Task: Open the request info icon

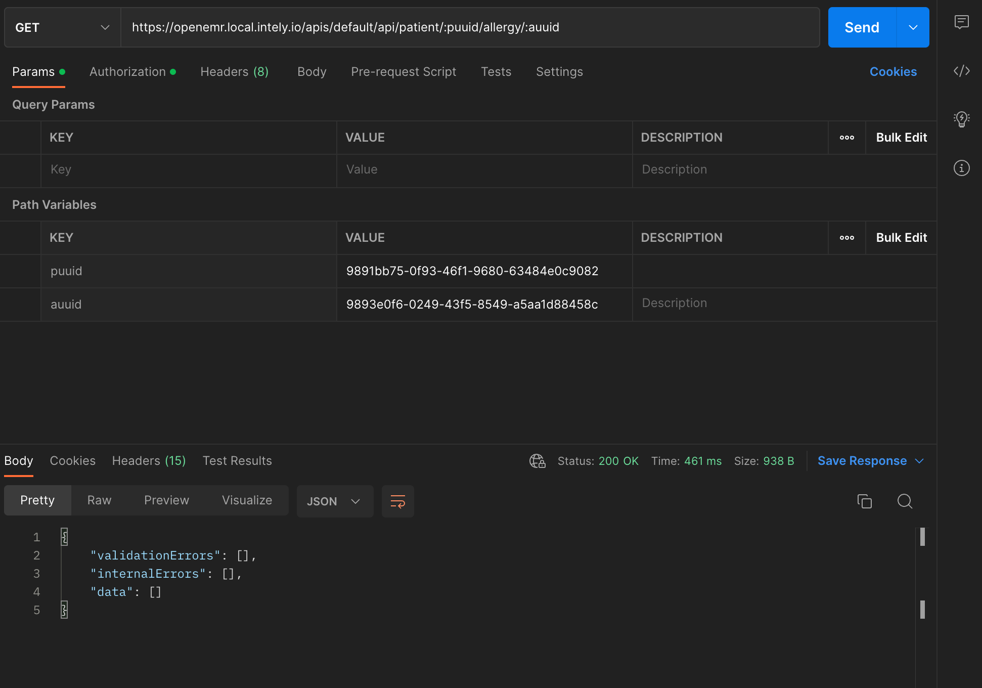Action: (961, 168)
